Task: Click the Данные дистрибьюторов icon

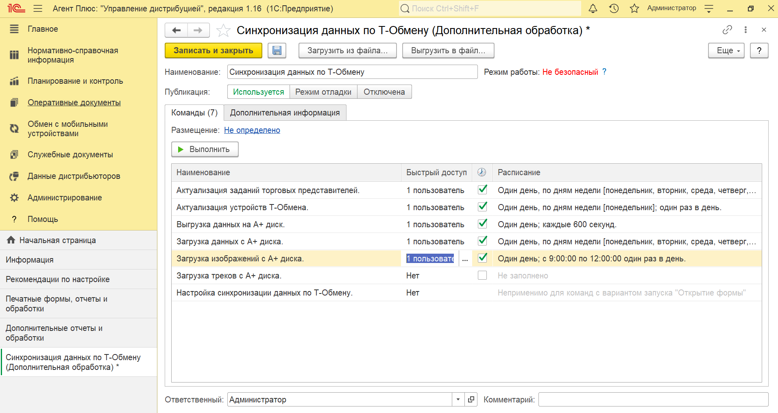Action: (14, 176)
